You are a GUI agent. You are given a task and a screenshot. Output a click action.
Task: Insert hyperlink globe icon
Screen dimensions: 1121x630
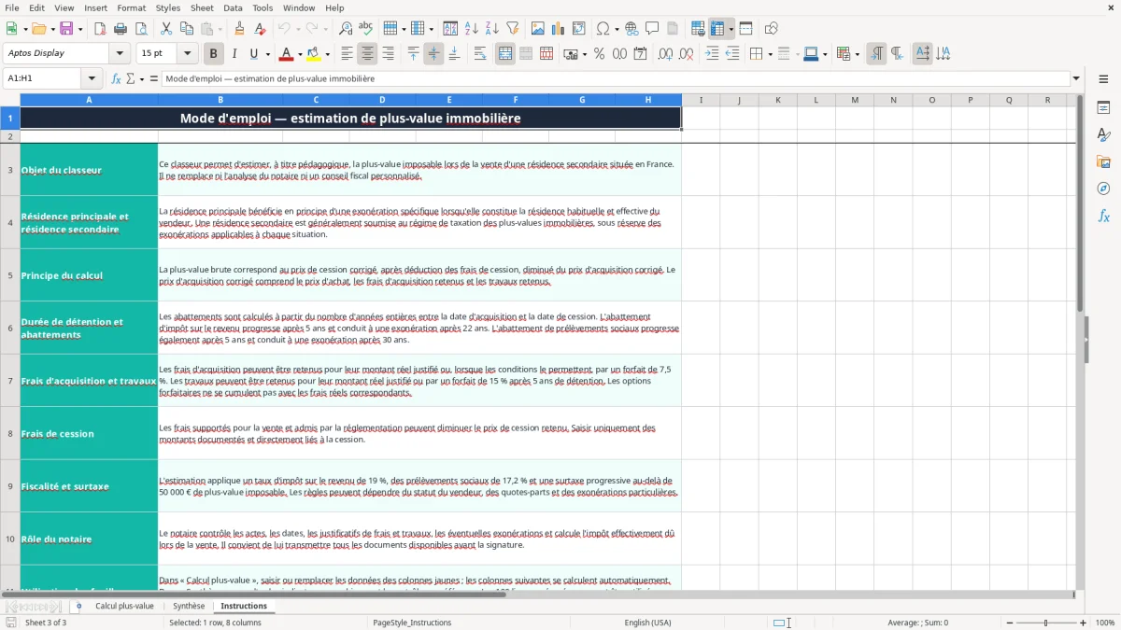631,29
